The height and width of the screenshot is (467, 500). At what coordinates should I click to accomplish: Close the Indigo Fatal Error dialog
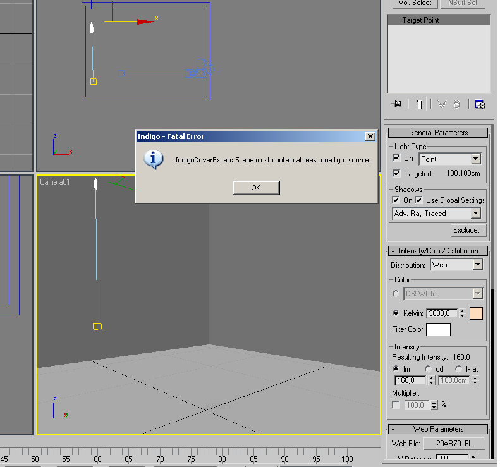click(370, 136)
